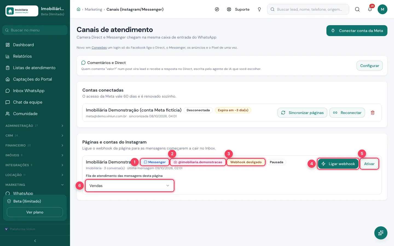Open user avatar M menu
394x246 pixels.
383,9
